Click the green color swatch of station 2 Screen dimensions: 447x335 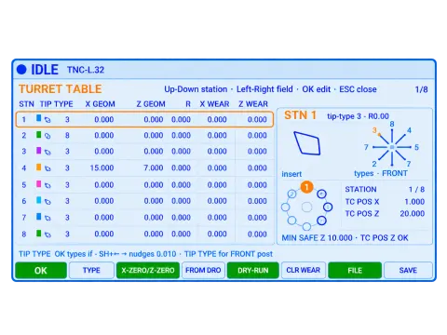[x=39, y=134]
